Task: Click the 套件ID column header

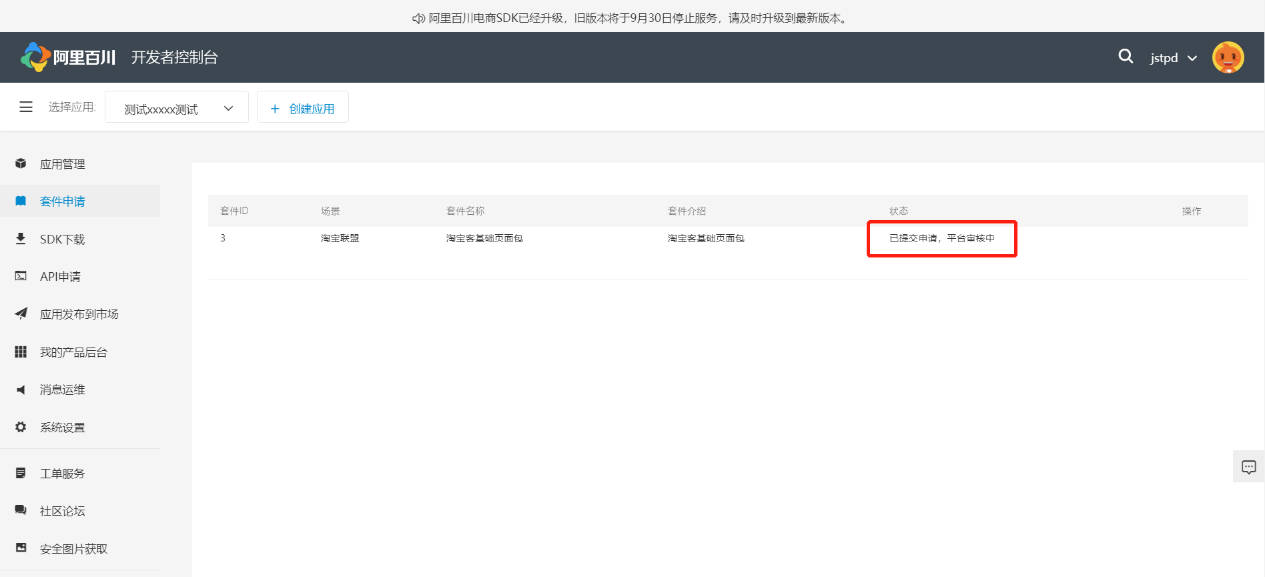Action: tap(234, 211)
